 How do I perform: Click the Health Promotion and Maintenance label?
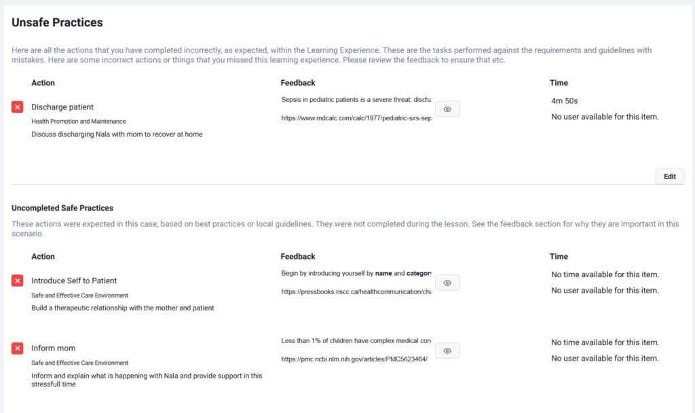pos(78,122)
